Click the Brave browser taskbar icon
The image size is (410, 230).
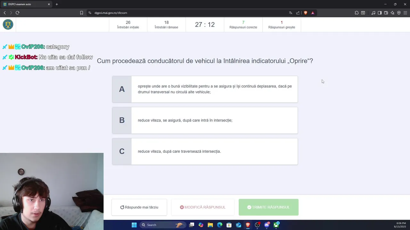pos(248,225)
